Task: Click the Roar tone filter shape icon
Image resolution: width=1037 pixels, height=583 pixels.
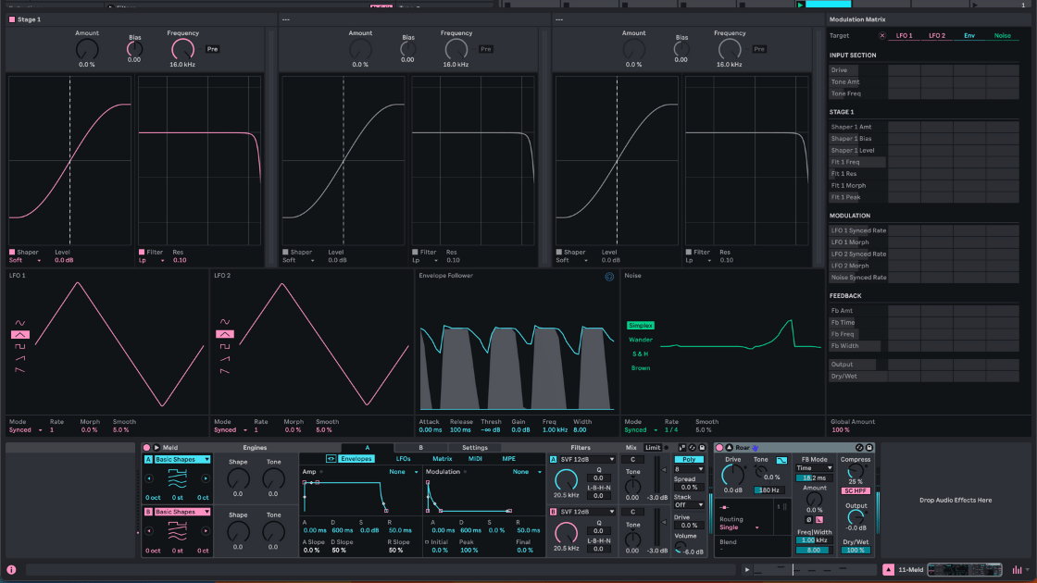Action: point(782,460)
